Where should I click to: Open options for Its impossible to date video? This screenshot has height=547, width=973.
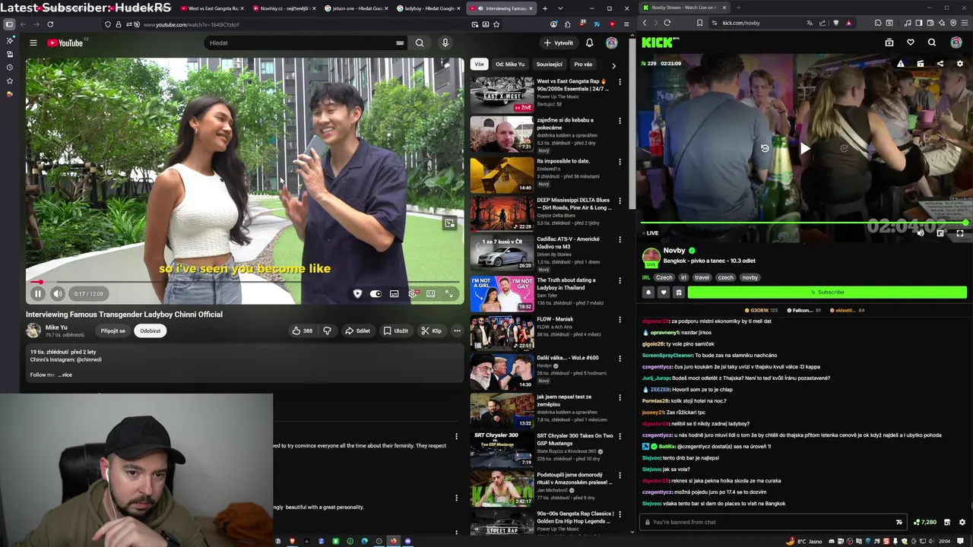(x=620, y=162)
